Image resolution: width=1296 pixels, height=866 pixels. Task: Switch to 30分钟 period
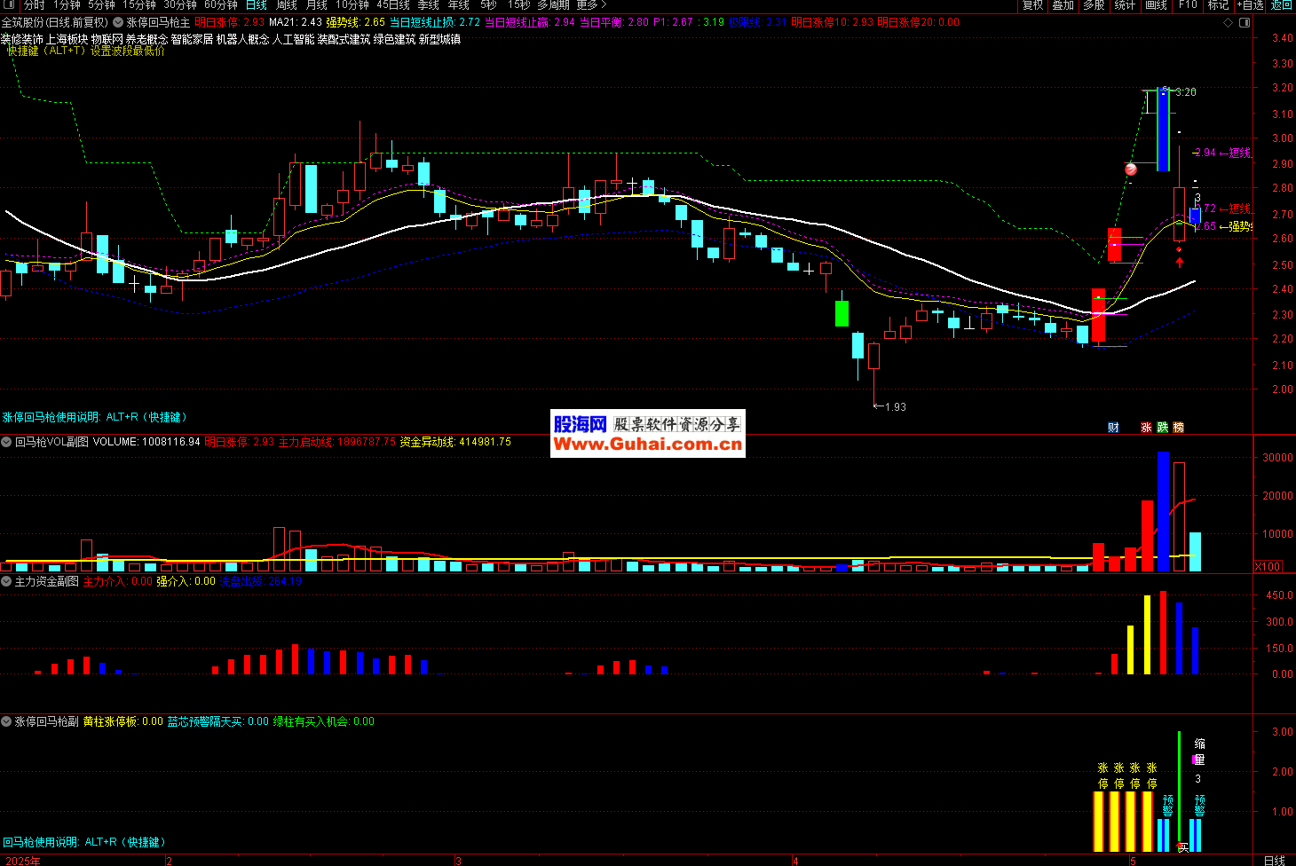pos(180,5)
